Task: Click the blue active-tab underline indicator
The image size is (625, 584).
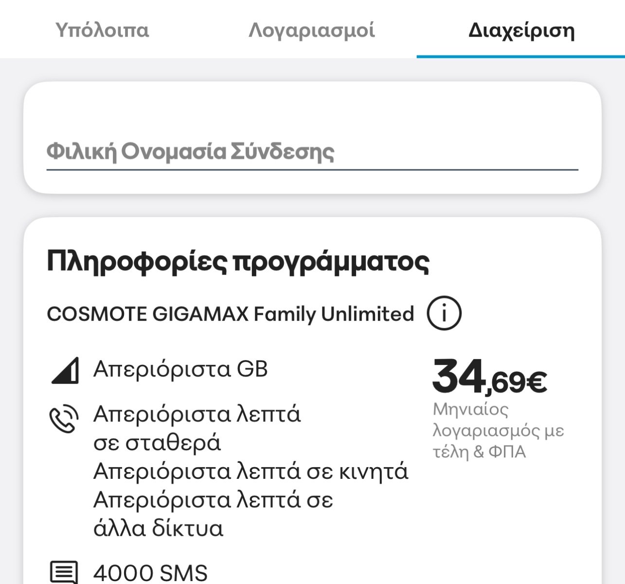Action: click(x=520, y=56)
